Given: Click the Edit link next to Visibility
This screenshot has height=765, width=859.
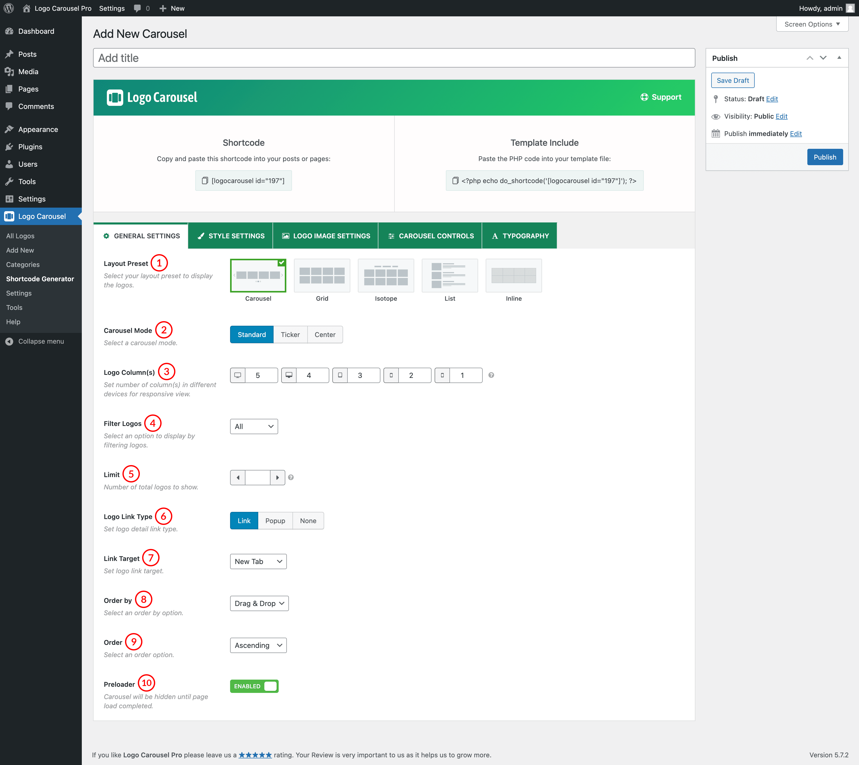Looking at the screenshot, I should 781,116.
